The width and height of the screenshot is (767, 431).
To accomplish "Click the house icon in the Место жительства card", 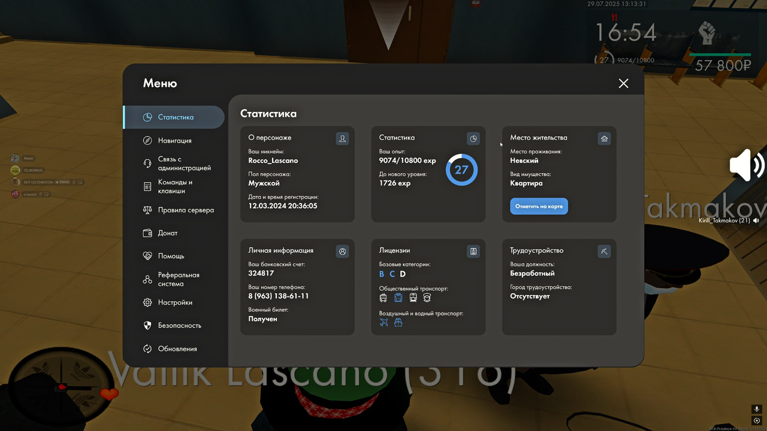I will 604,139.
